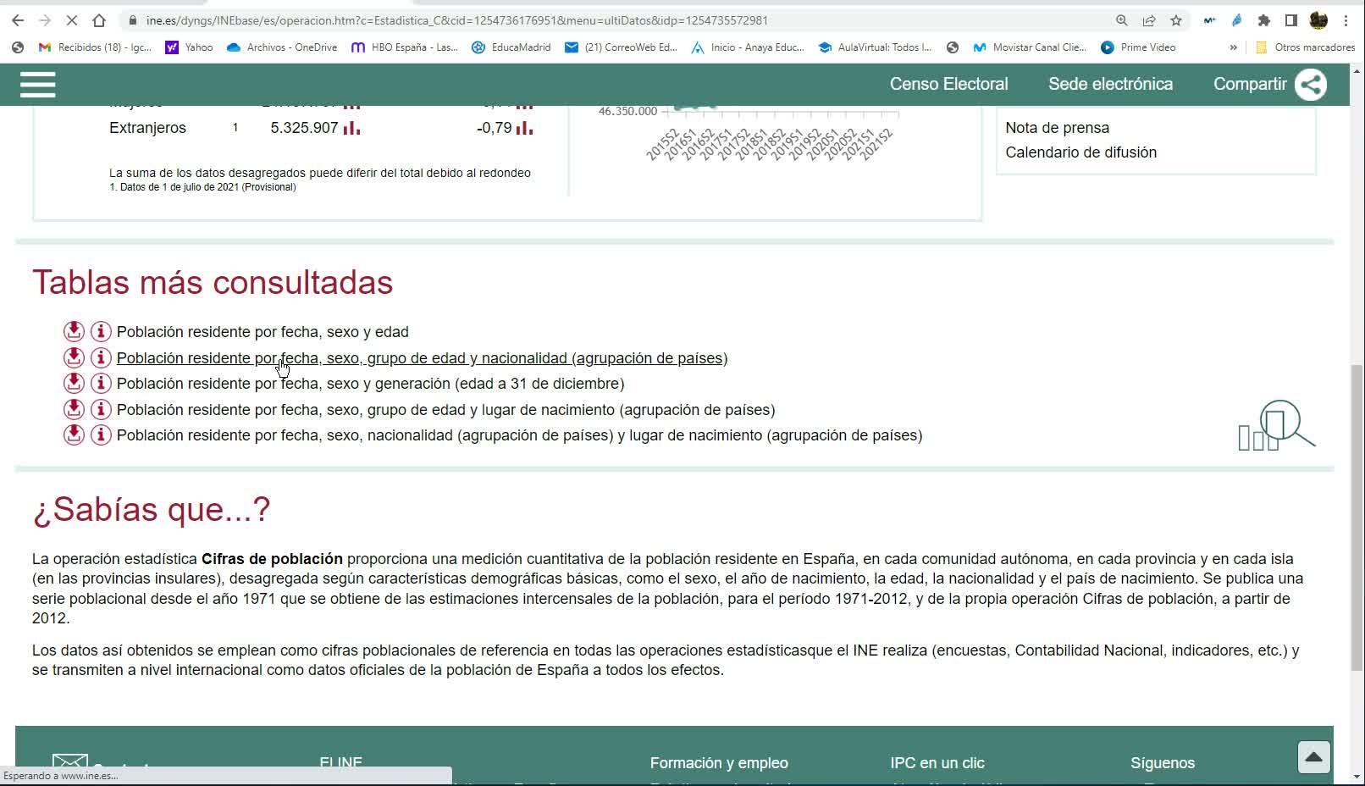
Task: Open the chart for Extranjeros variation -0,79
Action: (525, 128)
